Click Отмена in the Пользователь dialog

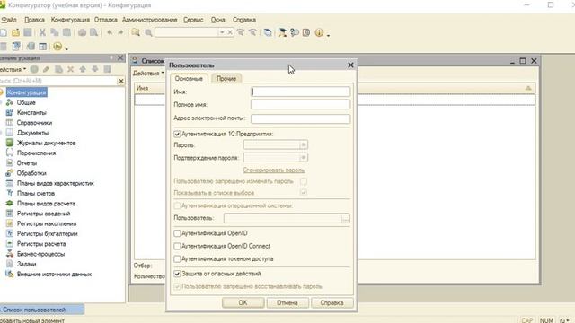click(287, 303)
